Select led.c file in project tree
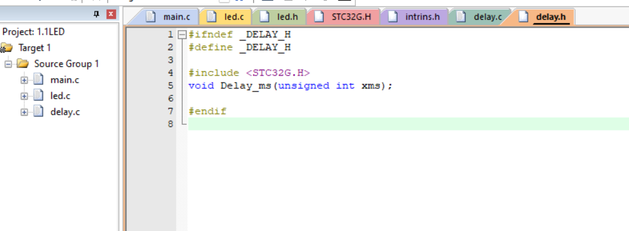This screenshot has height=231, width=629. [x=60, y=96]
